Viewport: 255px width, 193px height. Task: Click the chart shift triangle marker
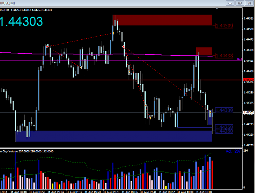(x=217, y=9)
